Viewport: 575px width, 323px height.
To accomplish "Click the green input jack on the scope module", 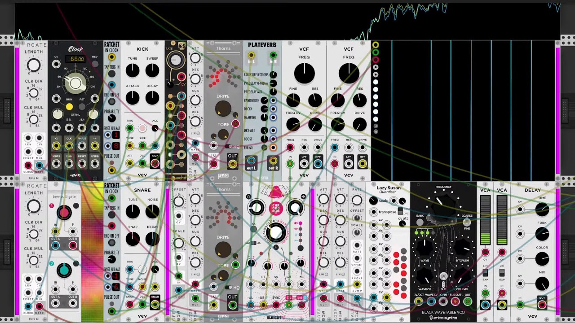I will click(376, 52).
